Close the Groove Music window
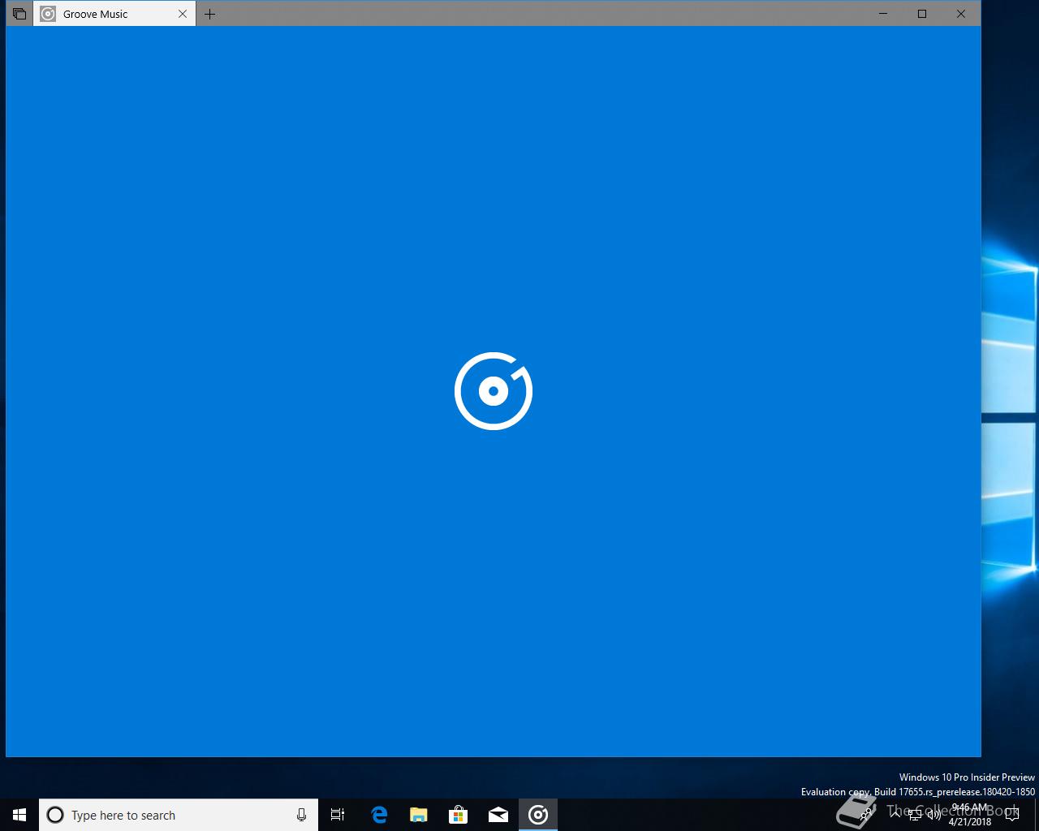Screen dimensions: 1039x831 961,14
